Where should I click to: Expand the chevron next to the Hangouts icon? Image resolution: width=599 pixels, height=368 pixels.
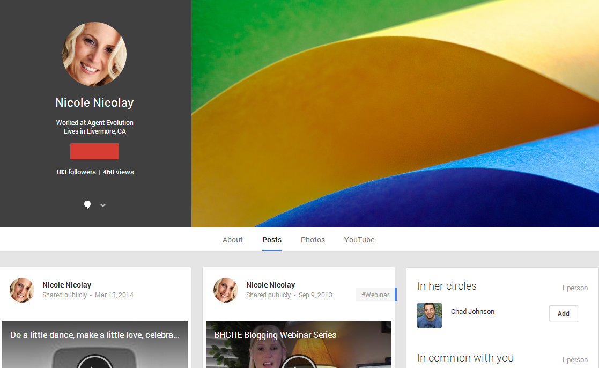coord(103,205)
